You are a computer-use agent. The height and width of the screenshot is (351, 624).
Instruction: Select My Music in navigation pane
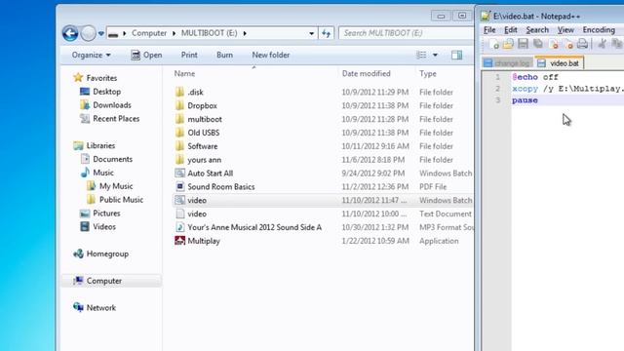116,186
